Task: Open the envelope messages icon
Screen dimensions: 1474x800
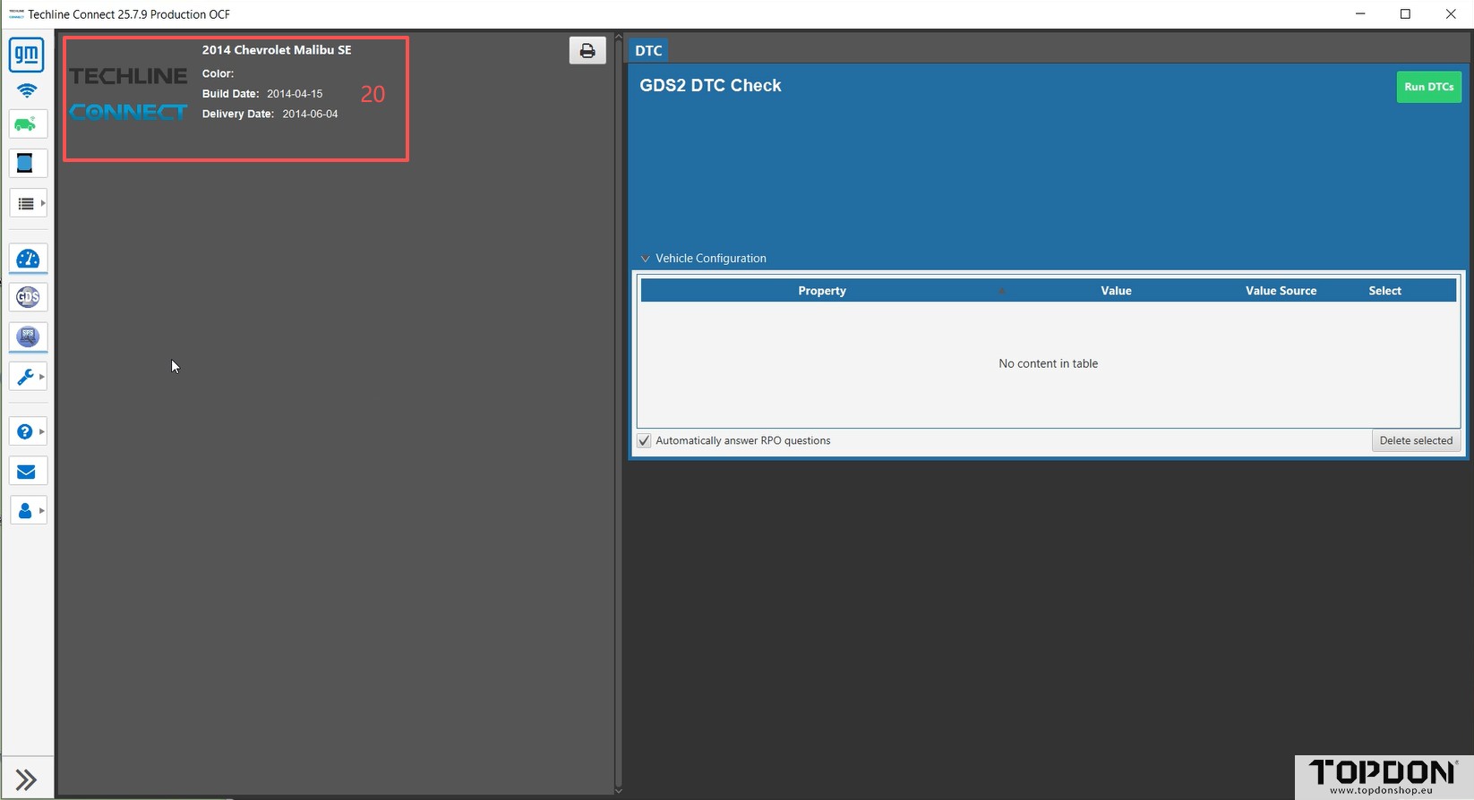Action: pyautogui.click(x=27, y=472)
